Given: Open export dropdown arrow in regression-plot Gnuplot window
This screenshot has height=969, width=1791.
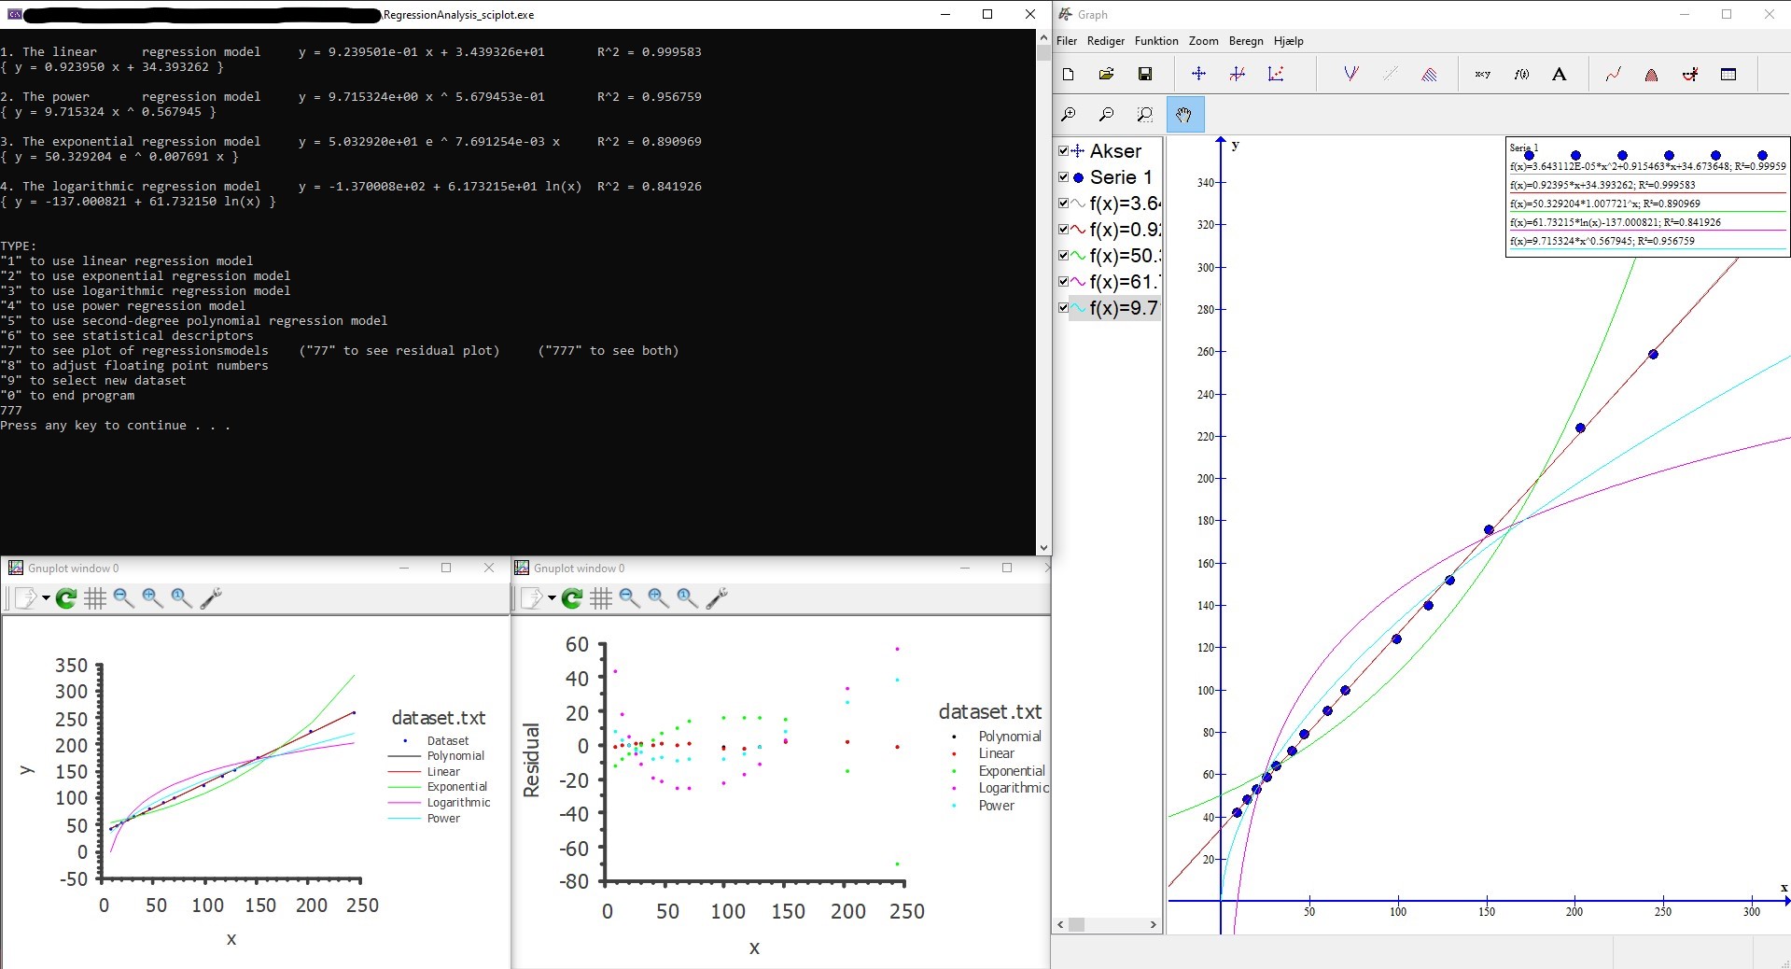Looking at the screenshot, I should 46,598.
